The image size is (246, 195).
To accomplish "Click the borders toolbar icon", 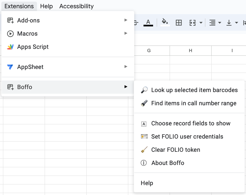I will (x=179, y=23).
